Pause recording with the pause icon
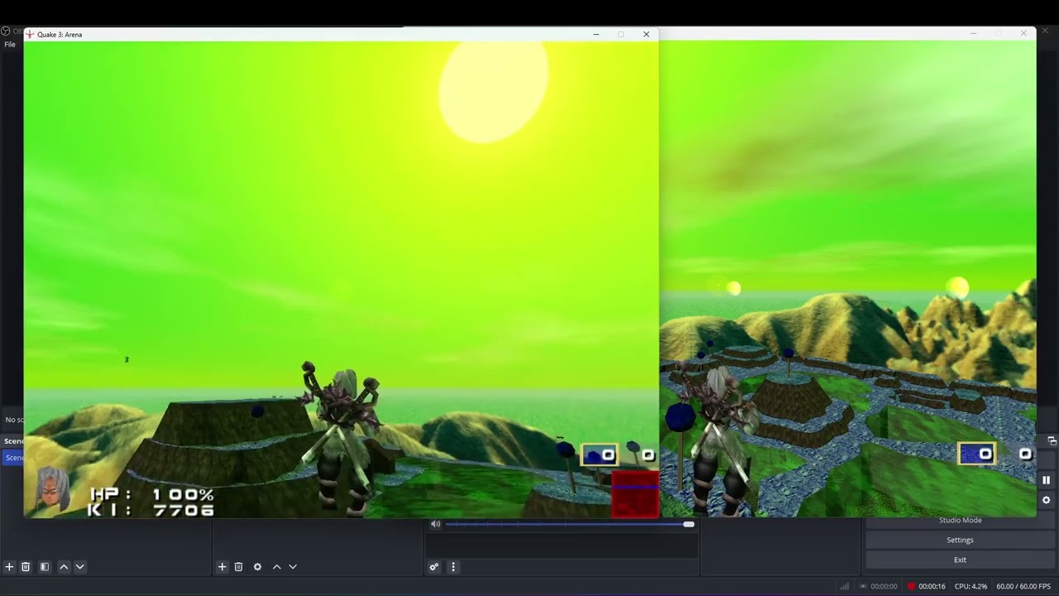 tap(1046, 480)
